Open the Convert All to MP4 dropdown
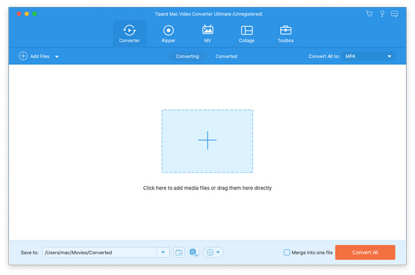 pyautogui.click(x=369, y=57)
